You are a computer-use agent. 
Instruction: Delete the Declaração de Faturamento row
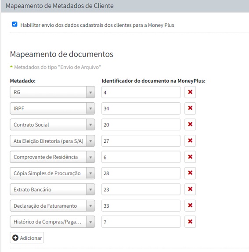coord(190,205)
